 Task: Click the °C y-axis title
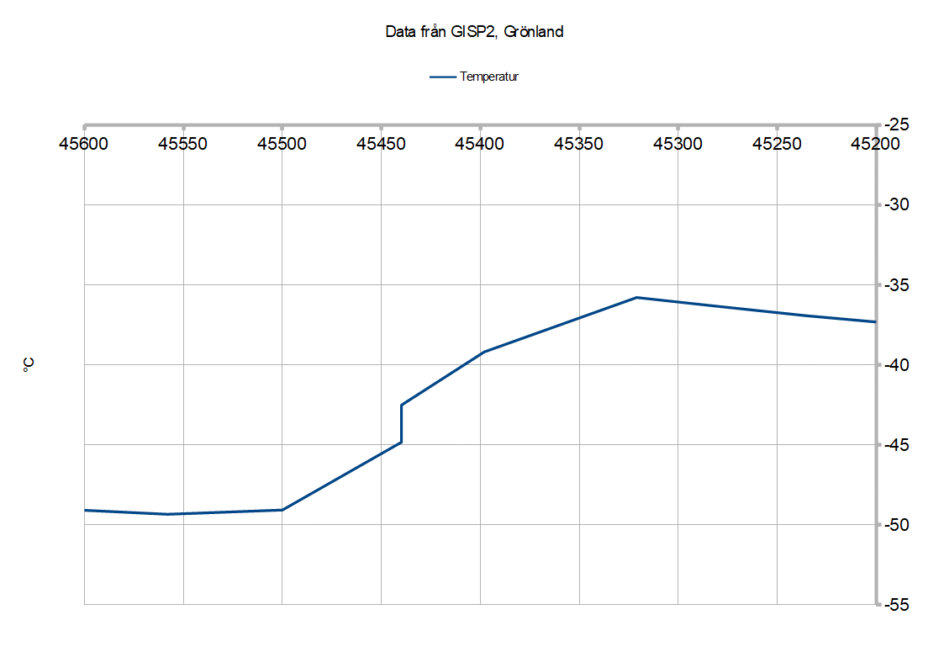point(29,364)
